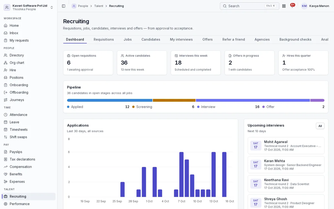Click the 'Offer acceptance 100%' text

(298, 70)
